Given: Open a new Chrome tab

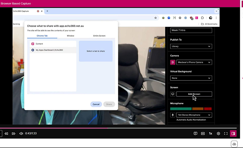Looking at the screenshot, I should pyautogui.click(x=47, y=11).
